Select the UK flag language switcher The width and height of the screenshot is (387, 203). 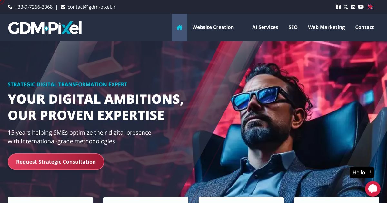(x=370, y=7)
